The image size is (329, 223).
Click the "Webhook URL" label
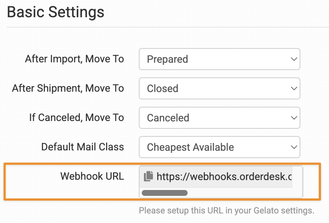(92, 176)
